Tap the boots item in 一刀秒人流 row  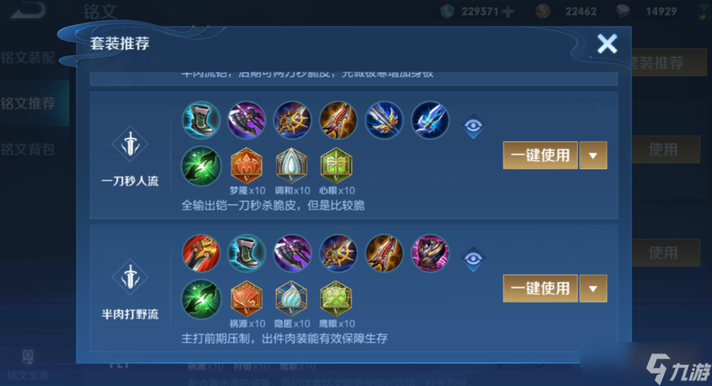coord(201,120)
